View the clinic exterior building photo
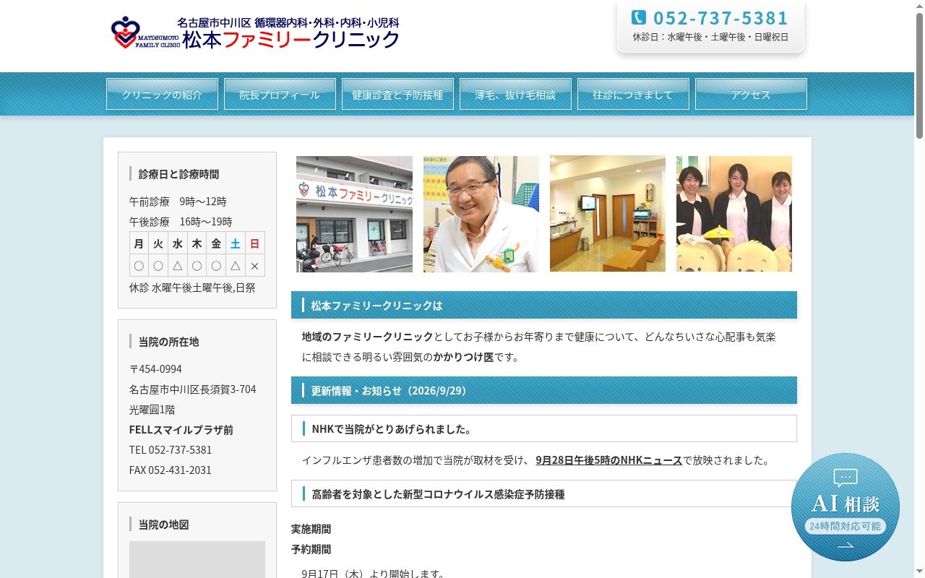Viewport: 925px width, 578px height. pos(354,214)
